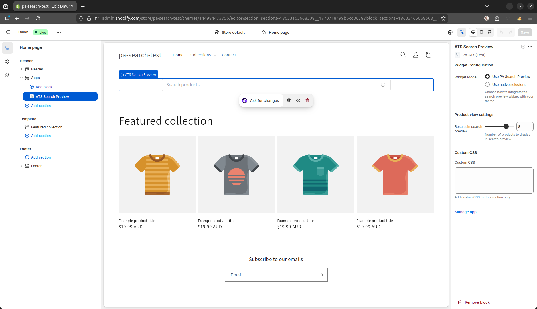Hide the ATS Search Preview block
Screen dimensions: 537x309
pos(298,100)
